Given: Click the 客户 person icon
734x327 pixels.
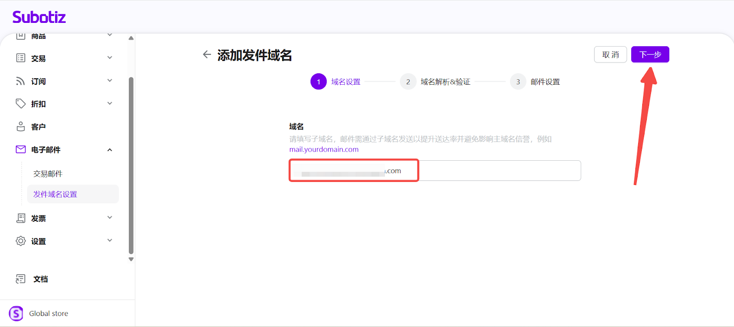Looking at the screenshot, I should (x=21, y=127).
